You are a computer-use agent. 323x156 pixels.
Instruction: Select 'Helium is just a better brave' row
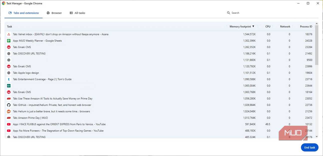160,111
